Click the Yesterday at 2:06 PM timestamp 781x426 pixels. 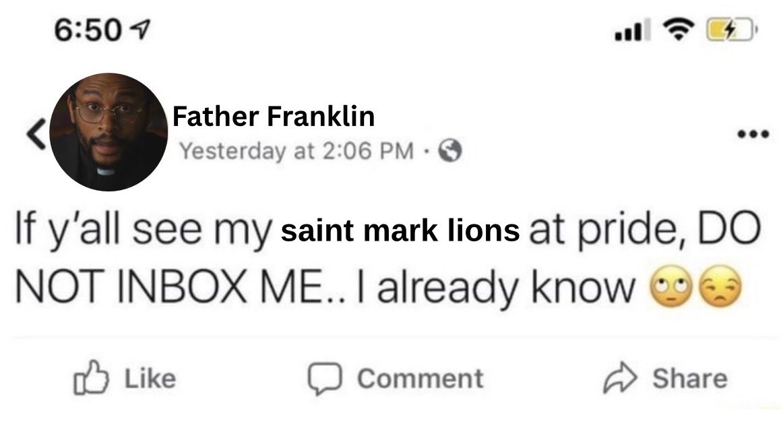pos(296,151)
